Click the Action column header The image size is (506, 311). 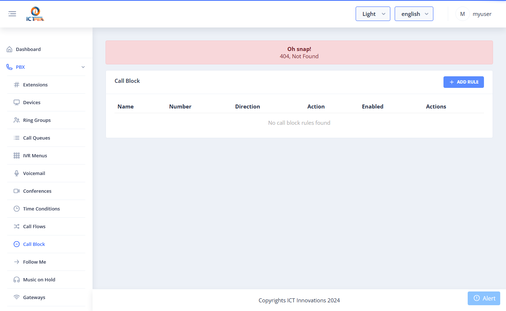click(316, 107)
